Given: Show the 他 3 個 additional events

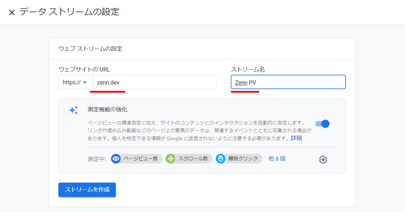Looking at the screenshot, I should coord(277,158).
